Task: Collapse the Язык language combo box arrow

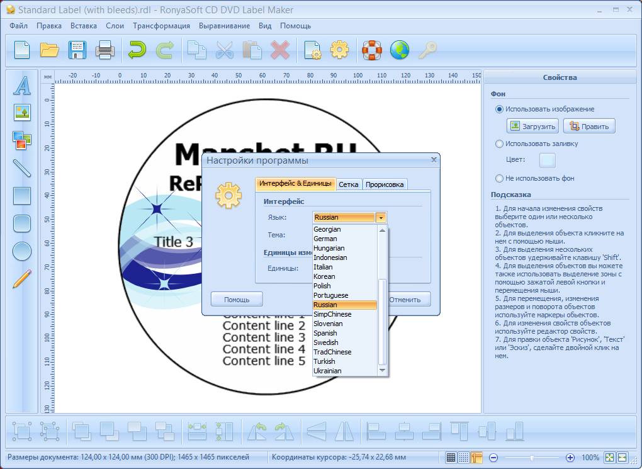Action: tap(381, 217)
